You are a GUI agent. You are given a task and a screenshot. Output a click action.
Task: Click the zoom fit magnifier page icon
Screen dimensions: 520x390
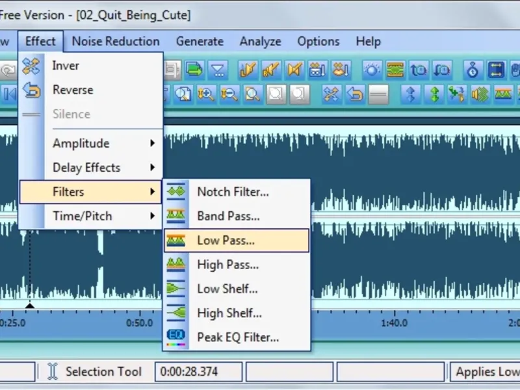point(252,94)
